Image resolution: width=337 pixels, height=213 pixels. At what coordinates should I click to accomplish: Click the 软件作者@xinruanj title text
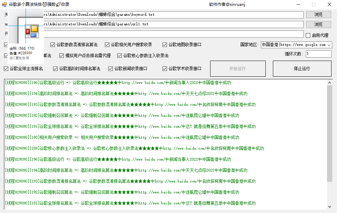pyautogui.click(x=227, y=4)
